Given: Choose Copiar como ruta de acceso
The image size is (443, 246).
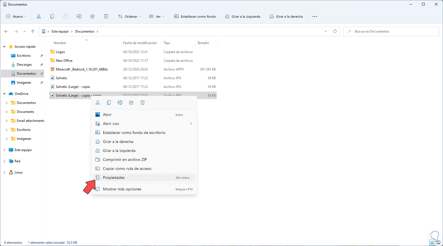Looking at the screenshot, I should (144, 168).
